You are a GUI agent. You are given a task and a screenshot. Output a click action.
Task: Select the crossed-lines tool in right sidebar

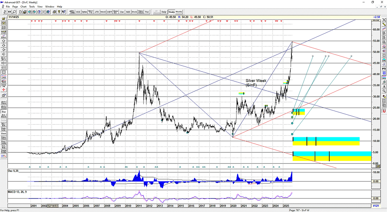click(x=384, y=20)
